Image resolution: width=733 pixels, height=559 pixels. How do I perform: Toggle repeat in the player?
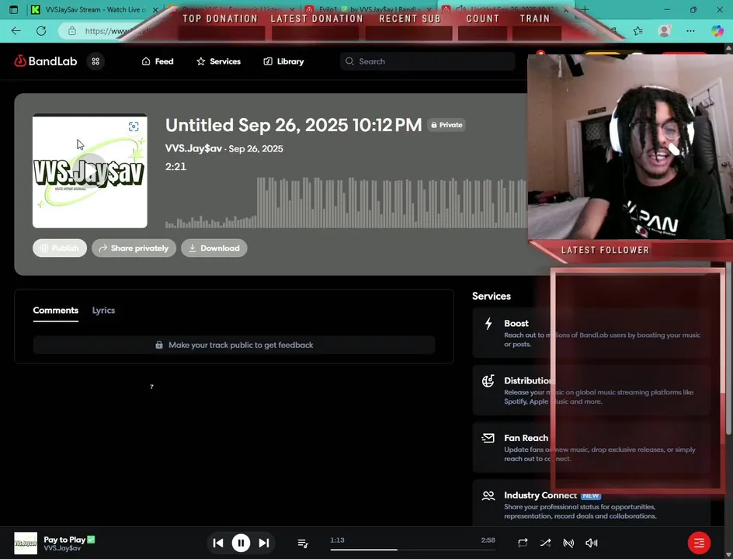[523, 543]
